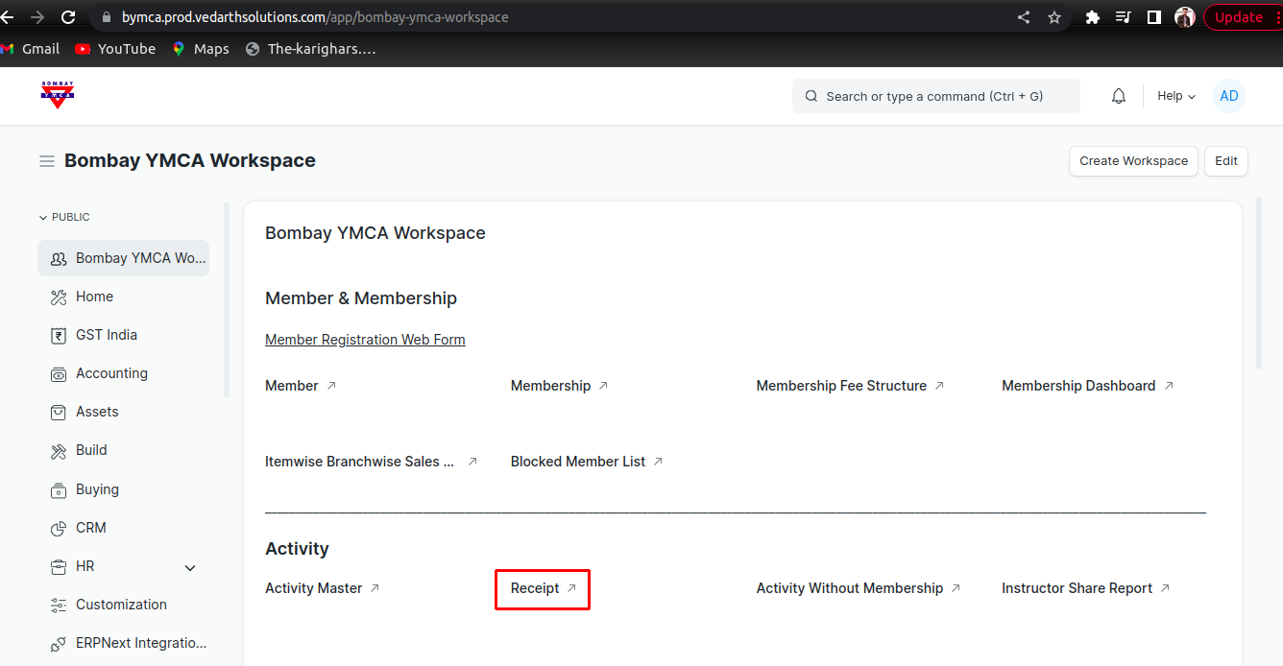Select GST India sidebar item

[107, 335]
